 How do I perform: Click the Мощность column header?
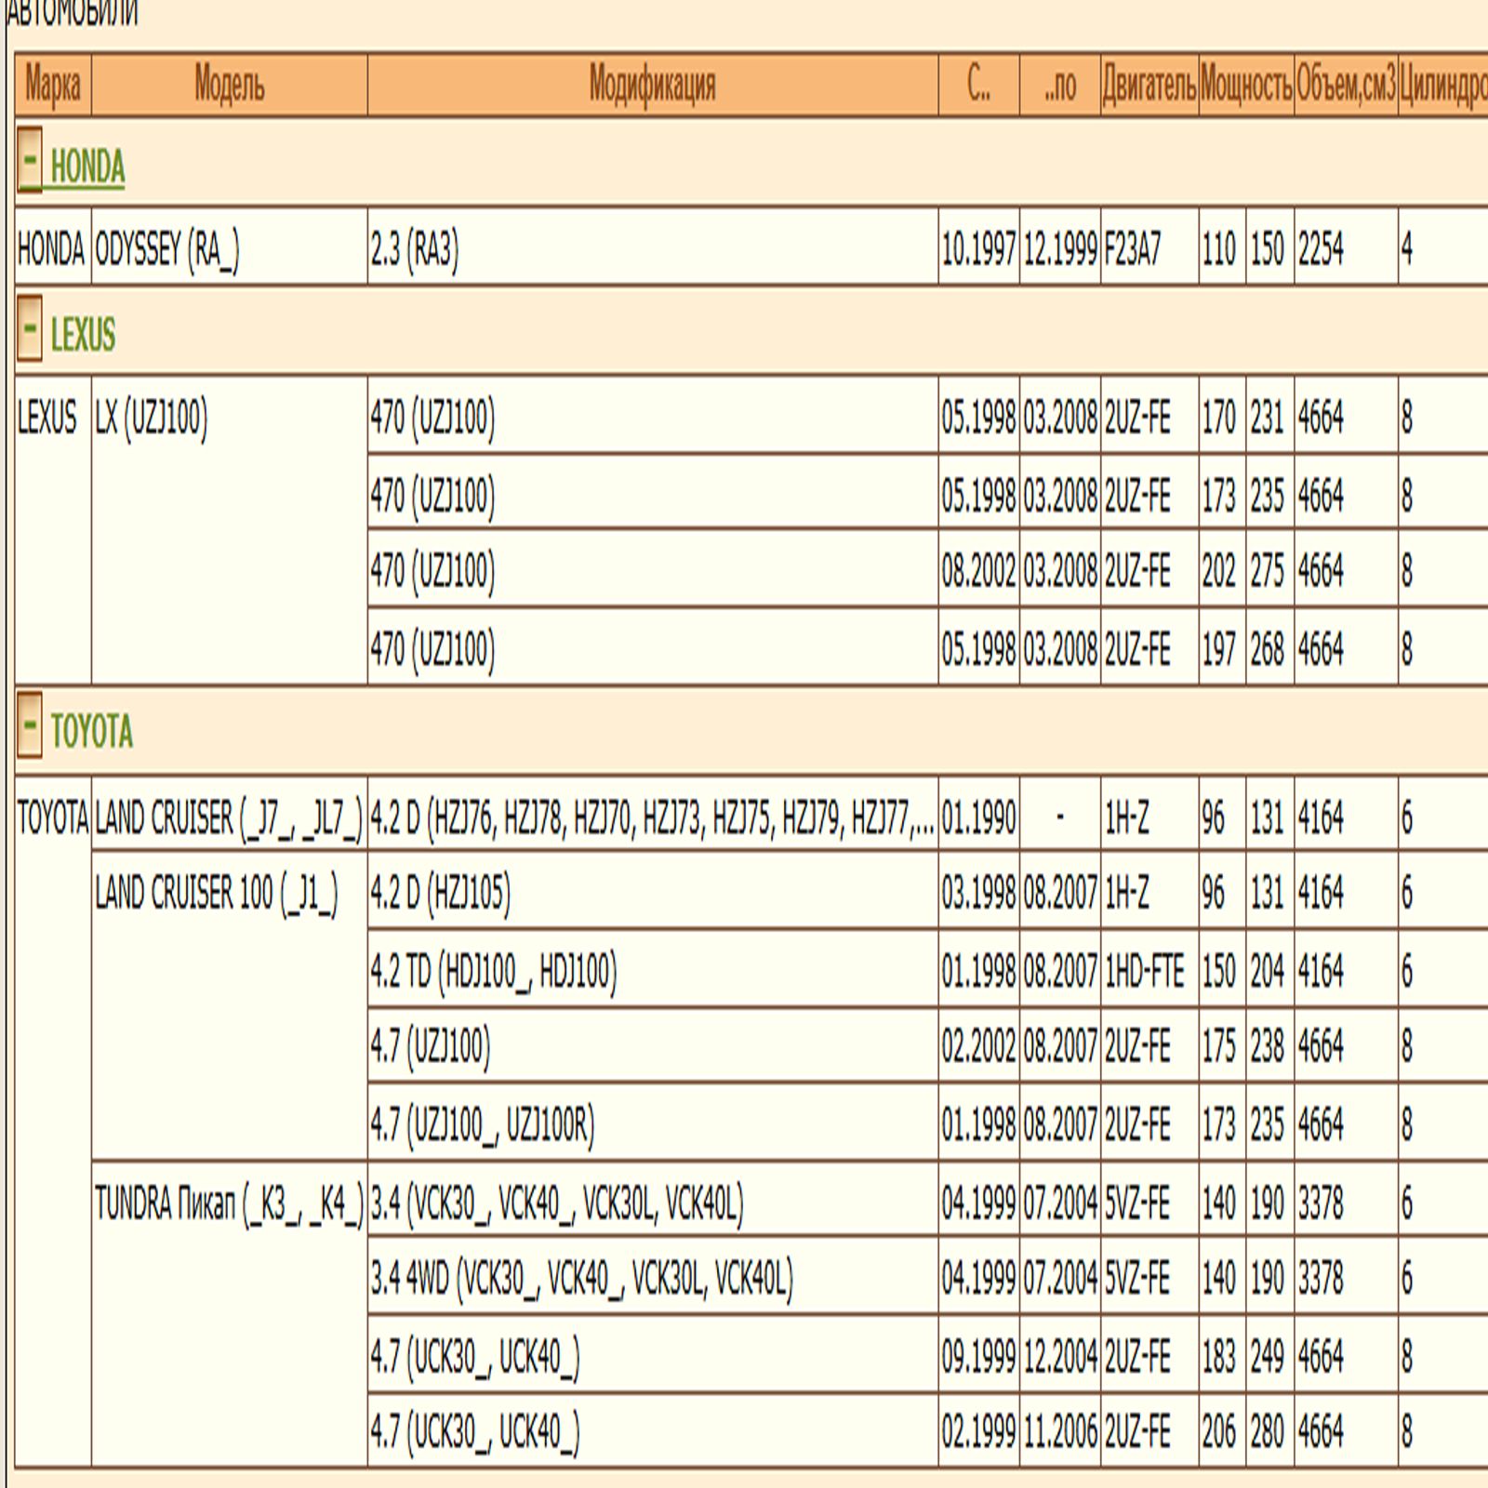pyautogui.click(x=1245, y=85)
